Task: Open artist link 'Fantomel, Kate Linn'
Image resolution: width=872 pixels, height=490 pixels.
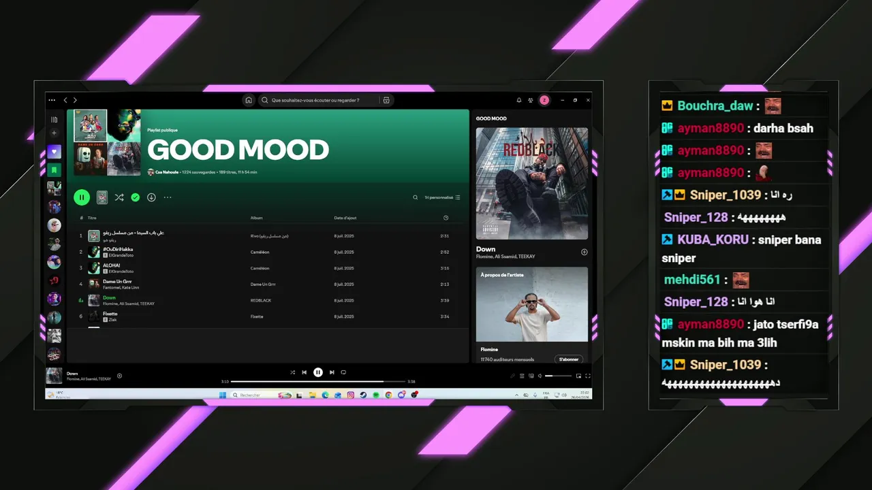Action: pos(121,287)
